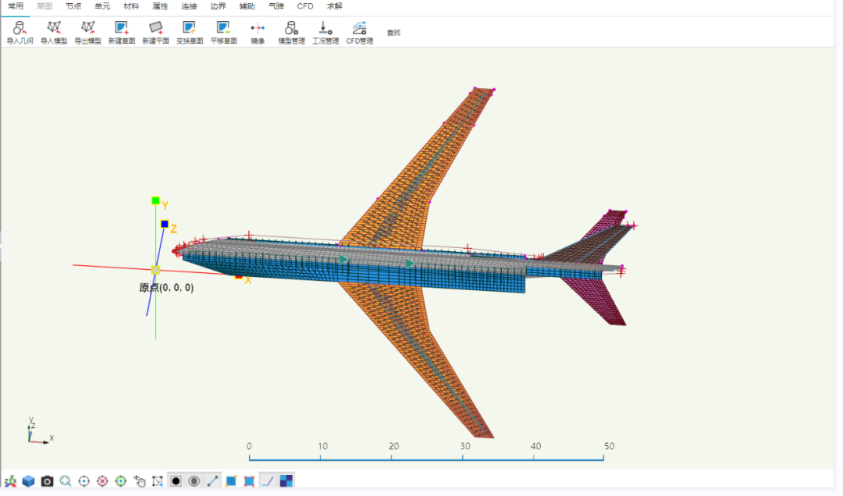Click the blue-dot crosshair target icon
The width and height of the screenshot is (843, 496).
84,481
